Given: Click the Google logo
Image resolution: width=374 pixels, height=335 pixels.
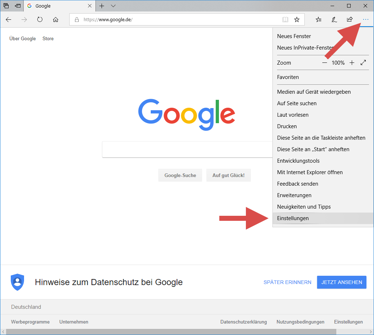Looking at the screenshot, I should 187,115.
